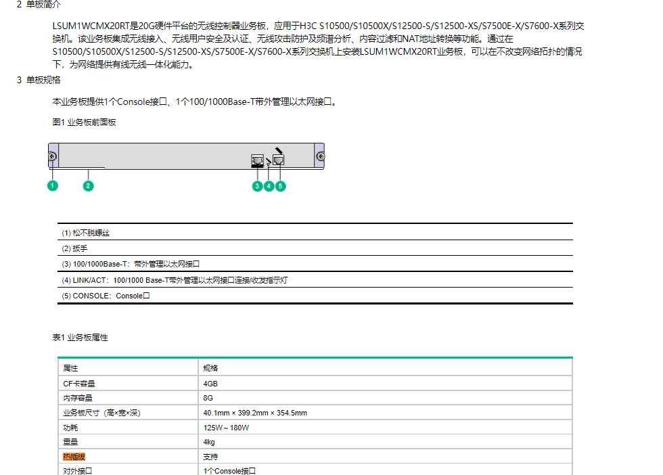Screen dimensions: 663x475
Task: Click the green callout circle numbered 1
Action: [x=53, y=185]
